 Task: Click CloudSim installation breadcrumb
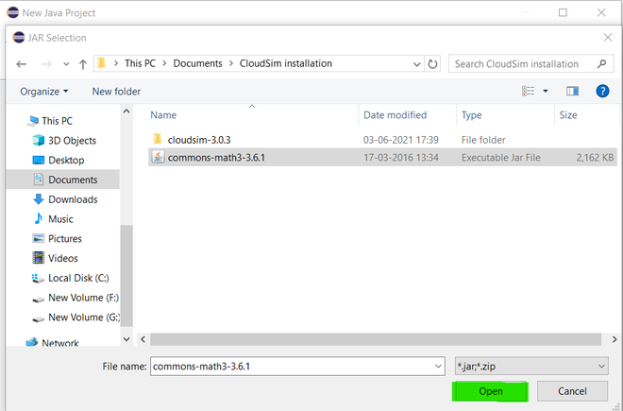coord(286,63)
